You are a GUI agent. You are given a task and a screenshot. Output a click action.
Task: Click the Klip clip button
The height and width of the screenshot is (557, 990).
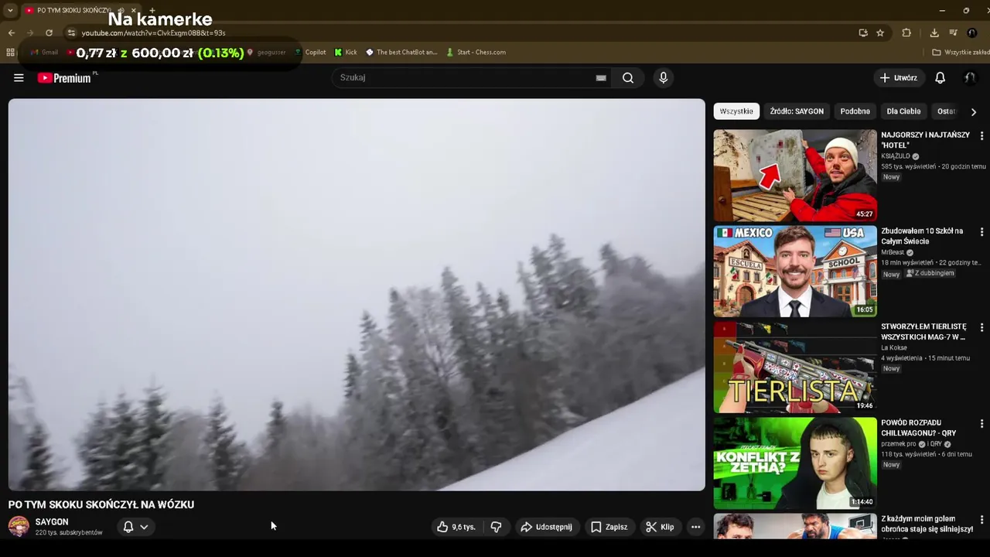click(660, 527)
